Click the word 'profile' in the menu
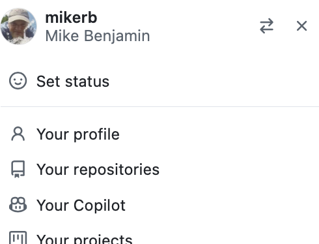The image size is (319, 244). pyautogui.click(x=96, y=134)
